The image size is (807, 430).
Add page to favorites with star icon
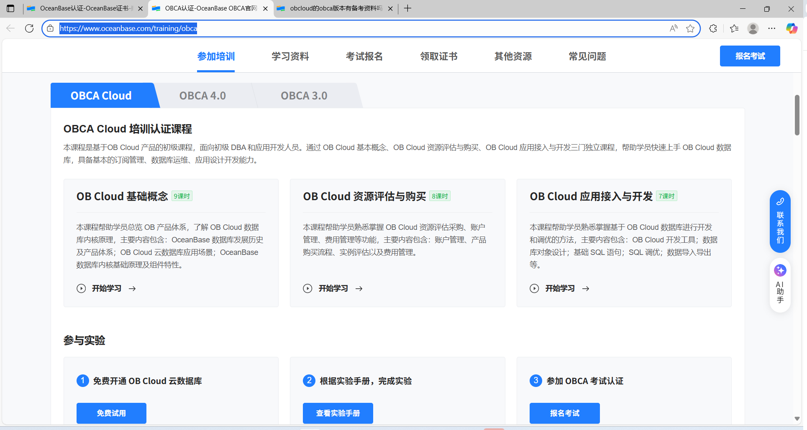coord(690,28)
